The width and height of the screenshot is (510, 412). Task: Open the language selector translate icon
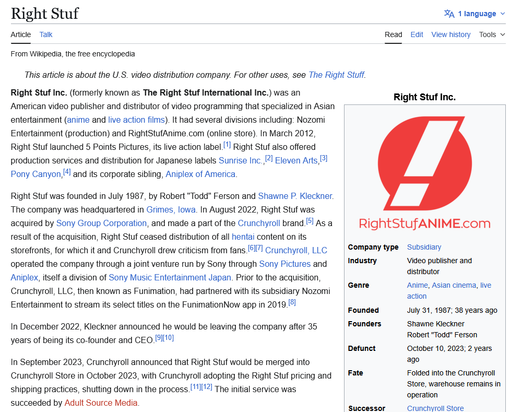pyautogui.click(x=449, y=14)
